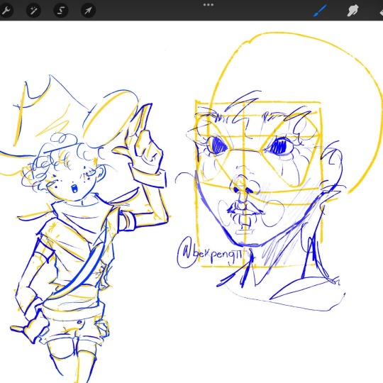The image size is (383, 383).
Task: Select the Smudge finger tool
Action: 353,11
